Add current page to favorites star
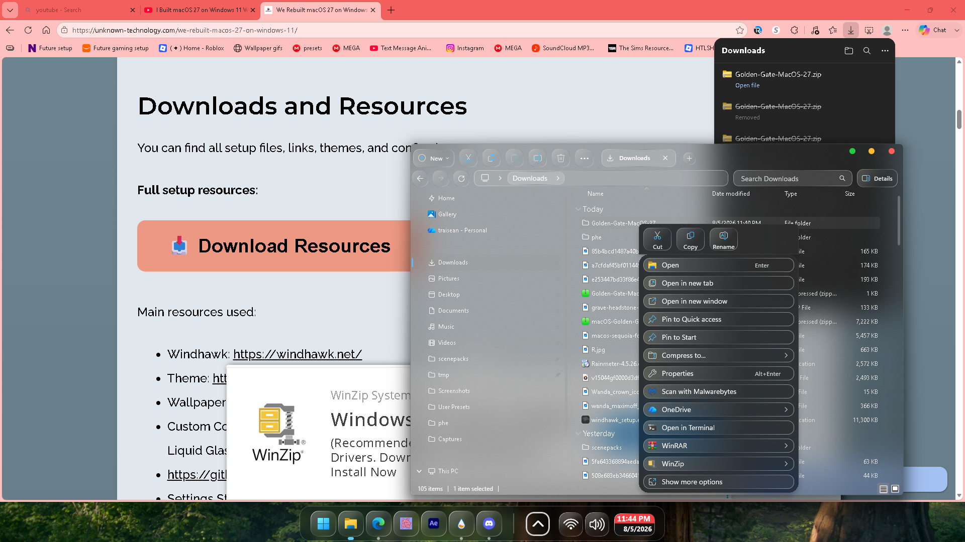The height and width of the screenshot is (542, 965). [740, 30]
